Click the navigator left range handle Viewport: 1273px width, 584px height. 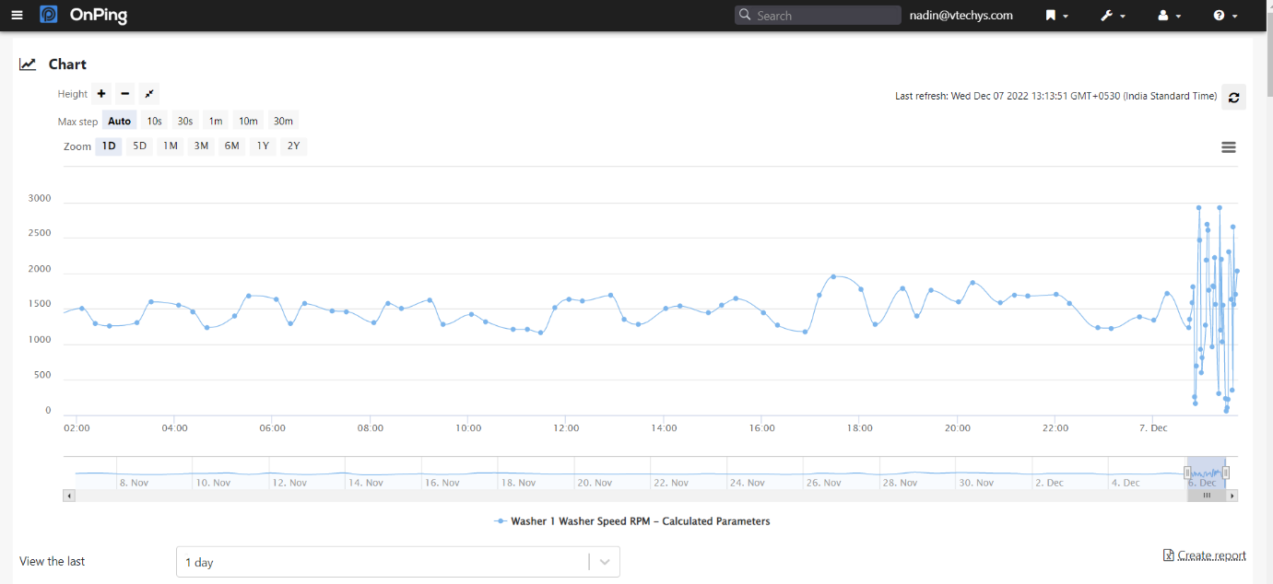(x=1187, y=473)
